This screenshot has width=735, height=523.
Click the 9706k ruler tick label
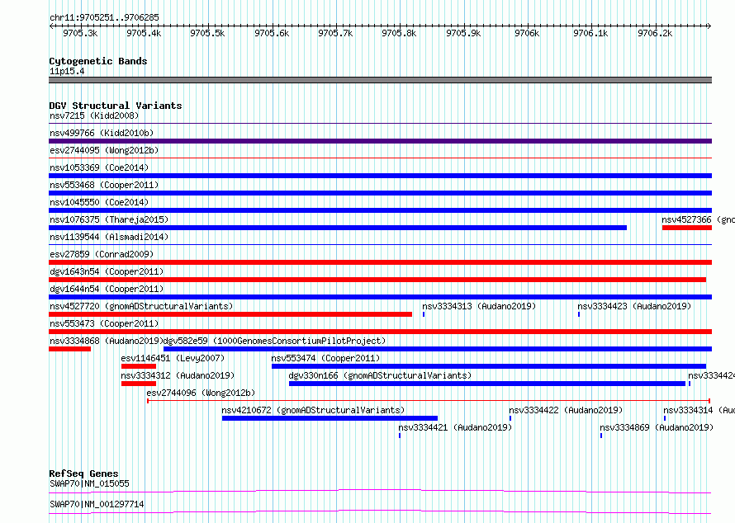[527, 33]
